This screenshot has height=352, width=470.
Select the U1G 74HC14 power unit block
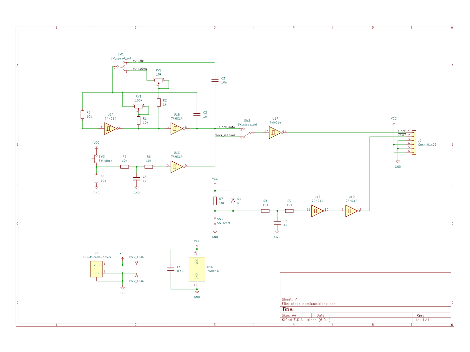pyautogui.click(x=197, y=269)
